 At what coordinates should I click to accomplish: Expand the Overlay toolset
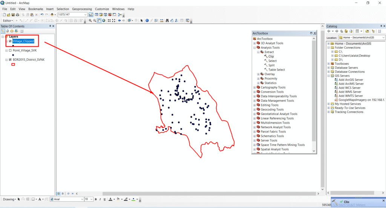[x=258, y=74]
